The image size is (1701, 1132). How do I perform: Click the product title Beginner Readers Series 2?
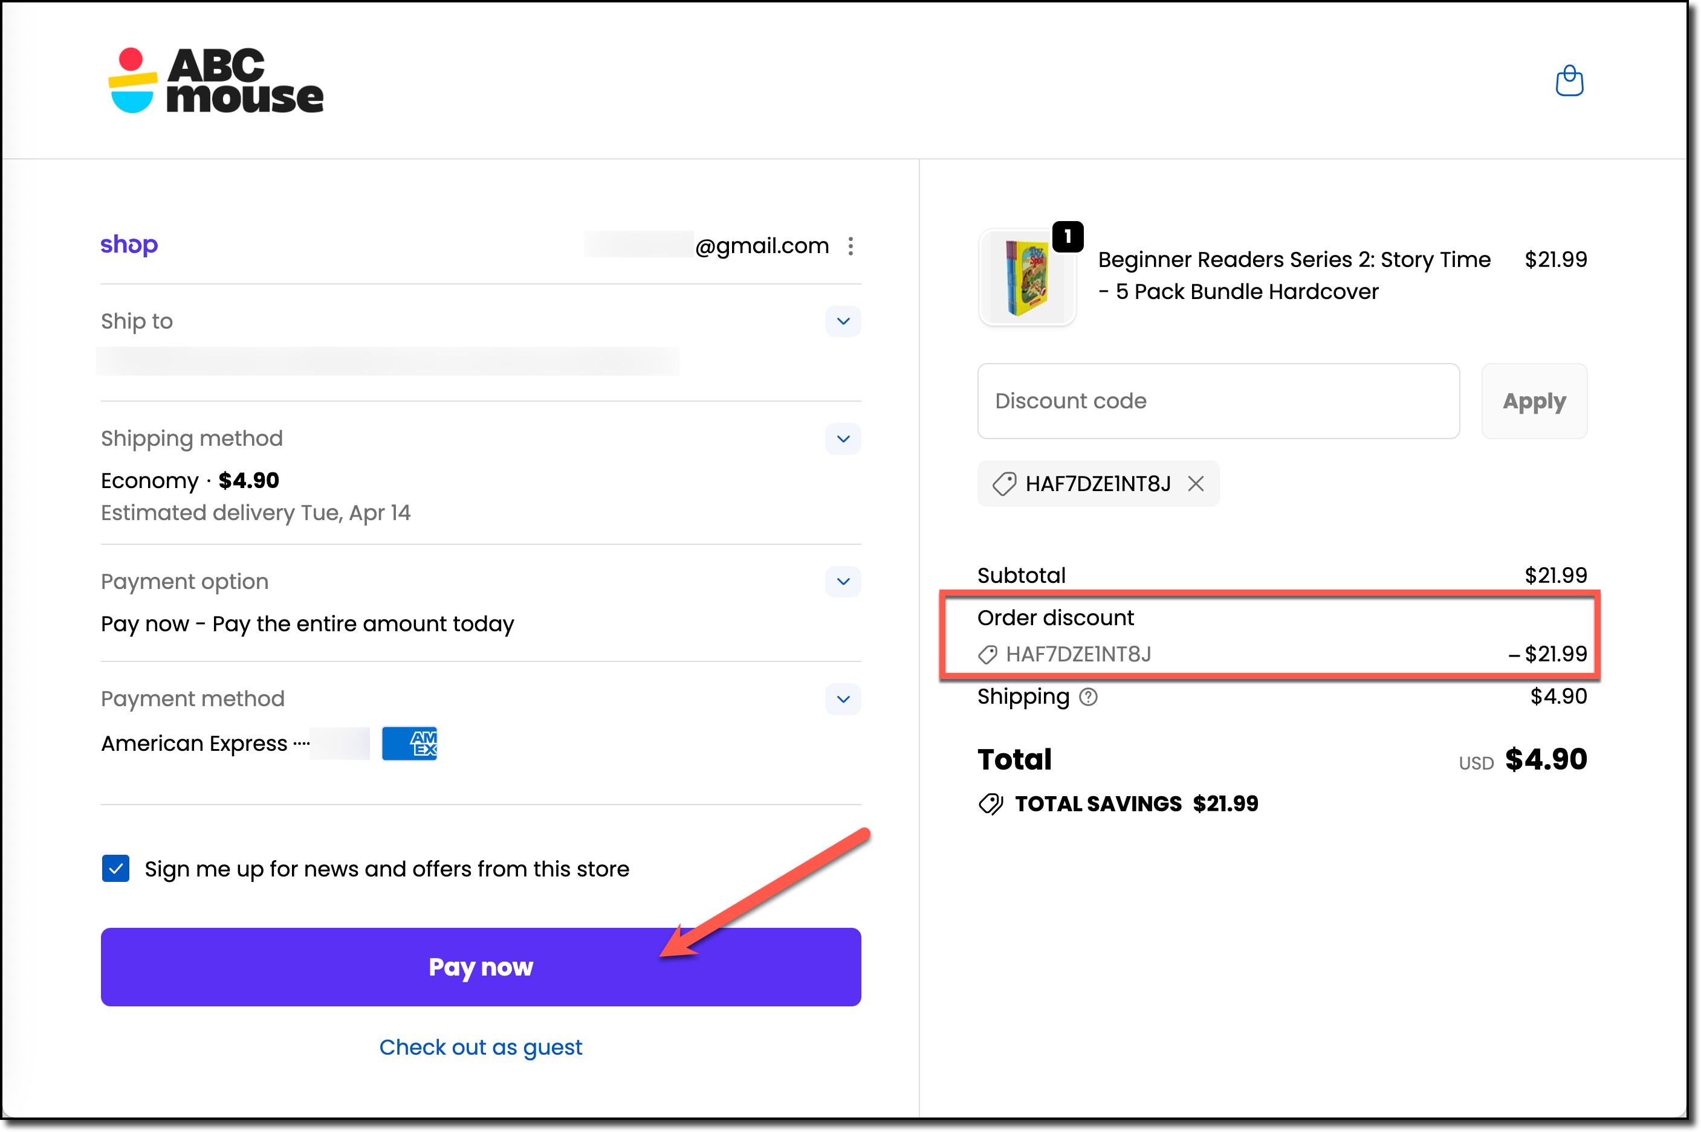click(1293, 275)
